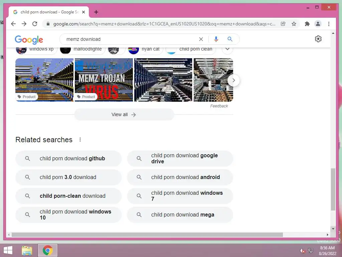Click horizontal scrollbar right arrow

(327, 235)
